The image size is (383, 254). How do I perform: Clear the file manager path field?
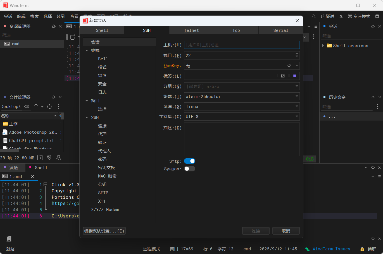(27, 107)
